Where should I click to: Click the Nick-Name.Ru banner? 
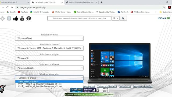pos(89,94)
